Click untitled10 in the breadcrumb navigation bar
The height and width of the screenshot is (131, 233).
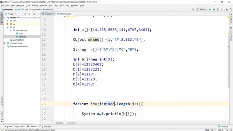point(7,9)
